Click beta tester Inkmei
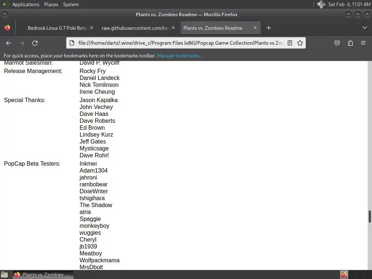Viewport: 372px width, 279px height. (x=88, y=164)
